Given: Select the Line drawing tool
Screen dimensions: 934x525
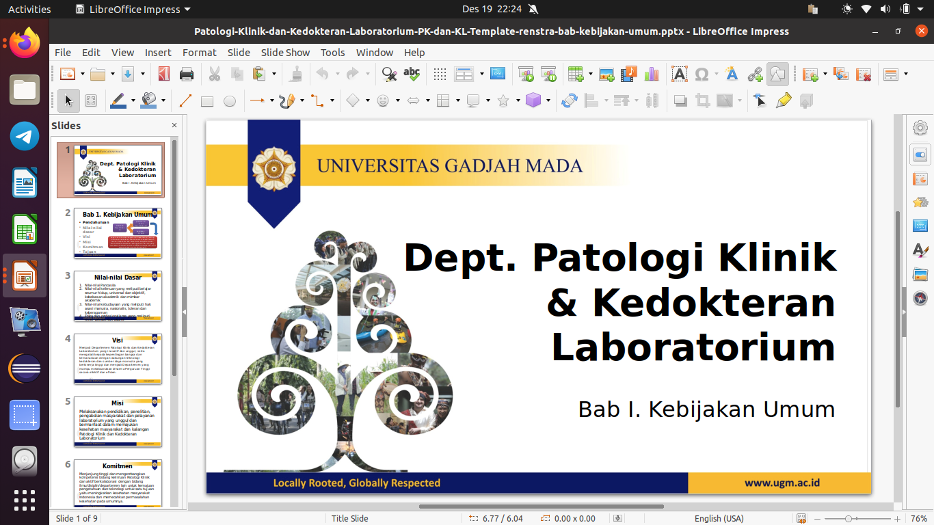Looking at the screenshot, I should 185,100.
